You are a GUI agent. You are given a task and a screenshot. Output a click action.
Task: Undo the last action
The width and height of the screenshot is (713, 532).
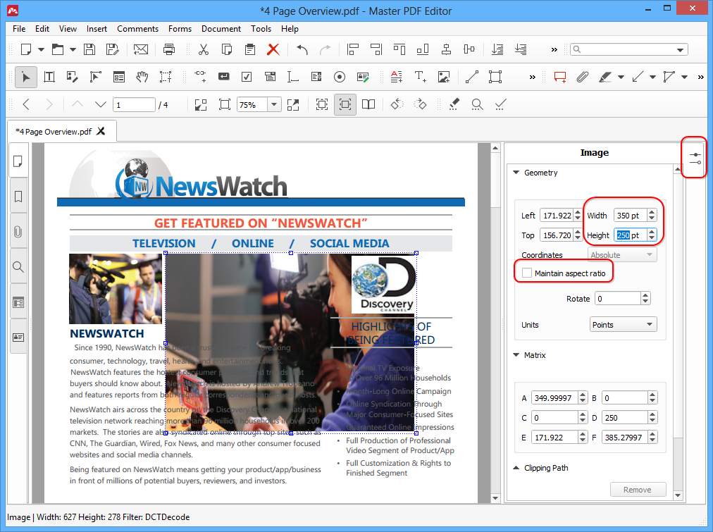tap(302, 49)
